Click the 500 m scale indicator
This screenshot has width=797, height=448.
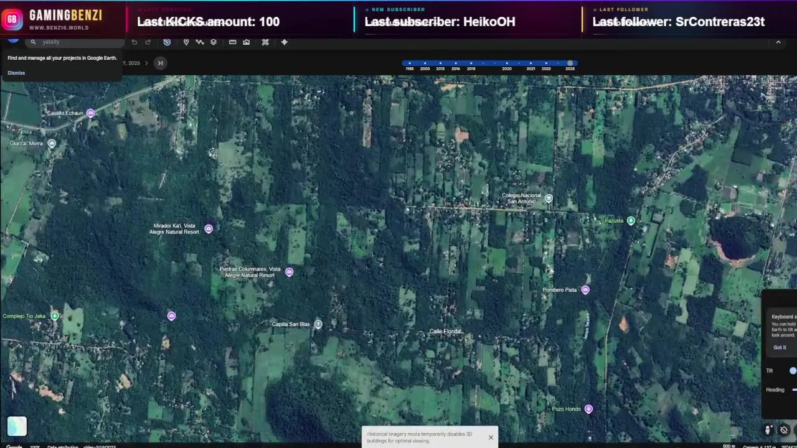pyautogui.click(x=729, y=446)
